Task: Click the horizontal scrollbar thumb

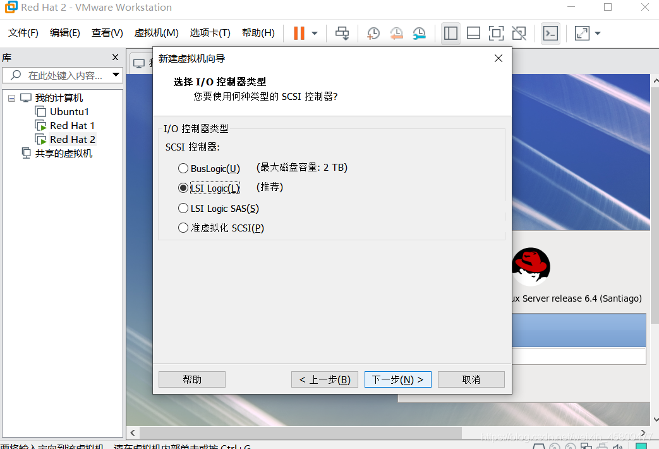Action: pyautogui.click(x=301, y=433)
